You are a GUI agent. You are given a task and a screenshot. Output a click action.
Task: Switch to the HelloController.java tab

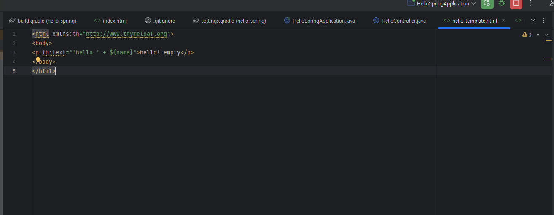pos(399,21)
